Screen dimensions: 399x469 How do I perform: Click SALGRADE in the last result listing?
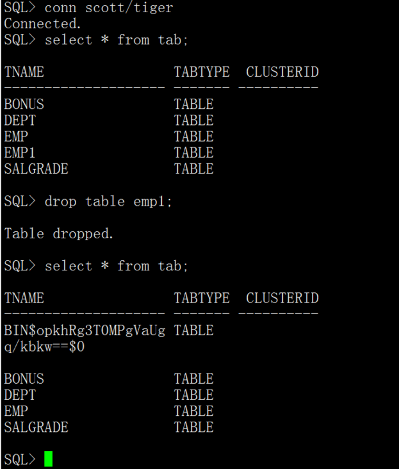[36, 427]
